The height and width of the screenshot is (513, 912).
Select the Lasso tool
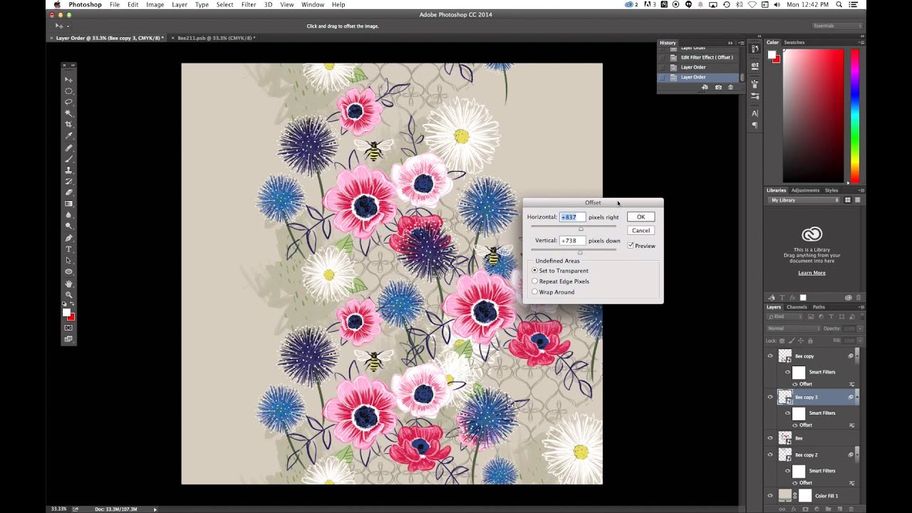69,102
